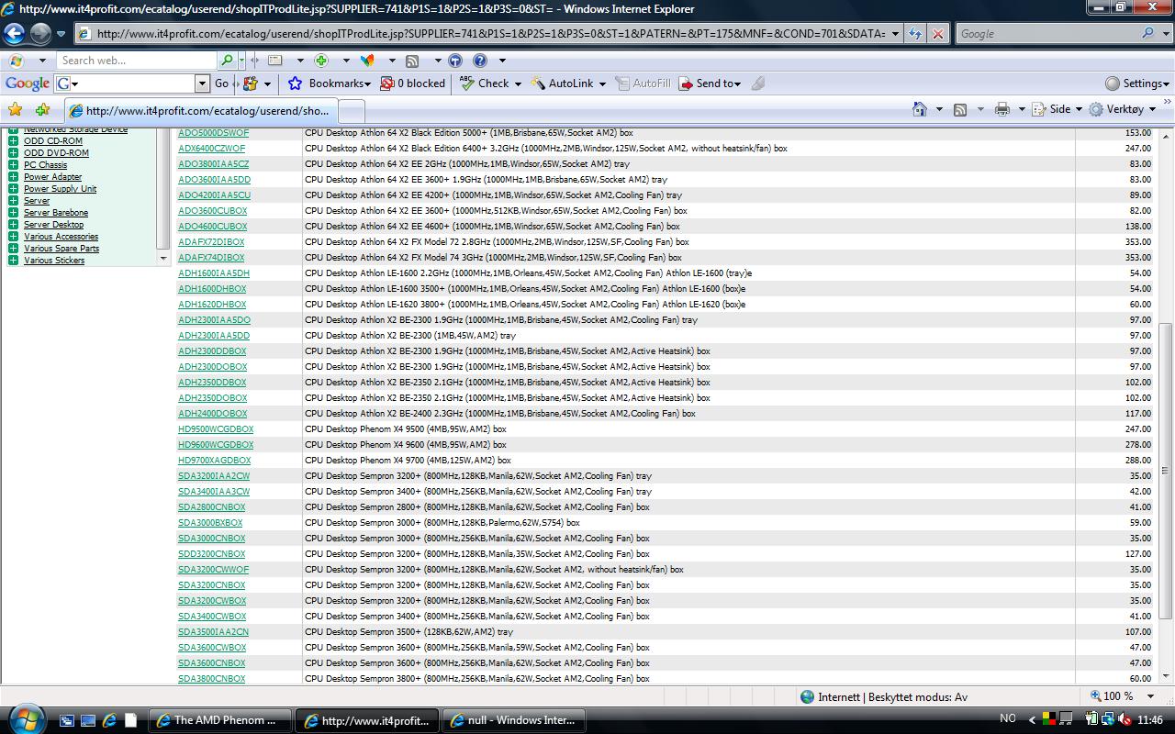Click the Print icon
The width and height of the screenshot is (1175, 734).
pyautogui.click(x=1002, y=109)
